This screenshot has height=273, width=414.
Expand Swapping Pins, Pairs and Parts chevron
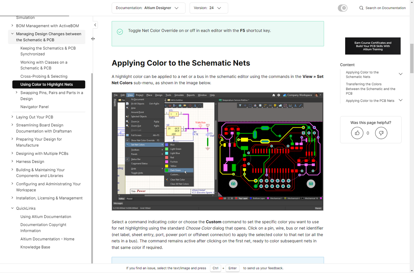[x=17, y=92]
